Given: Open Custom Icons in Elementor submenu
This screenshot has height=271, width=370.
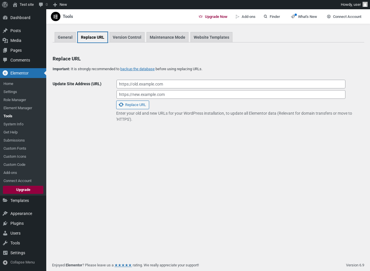Looking at the screenshot, I should click(15, 156).
